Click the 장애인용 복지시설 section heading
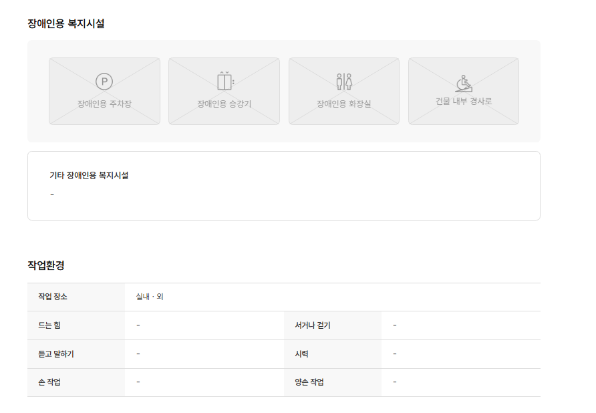 (x=66, y=23)
